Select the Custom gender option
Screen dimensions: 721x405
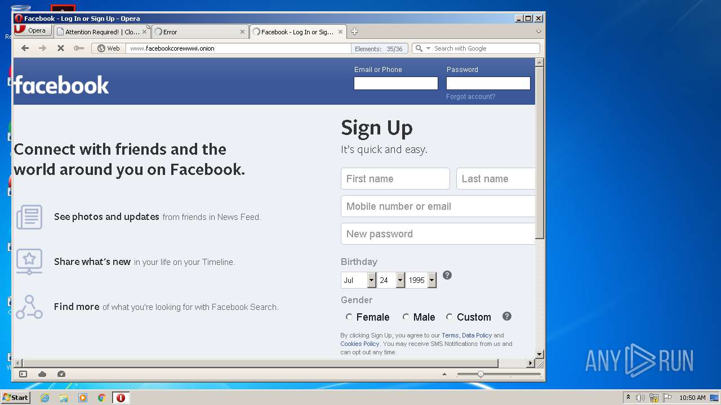[x=449, y=317]
